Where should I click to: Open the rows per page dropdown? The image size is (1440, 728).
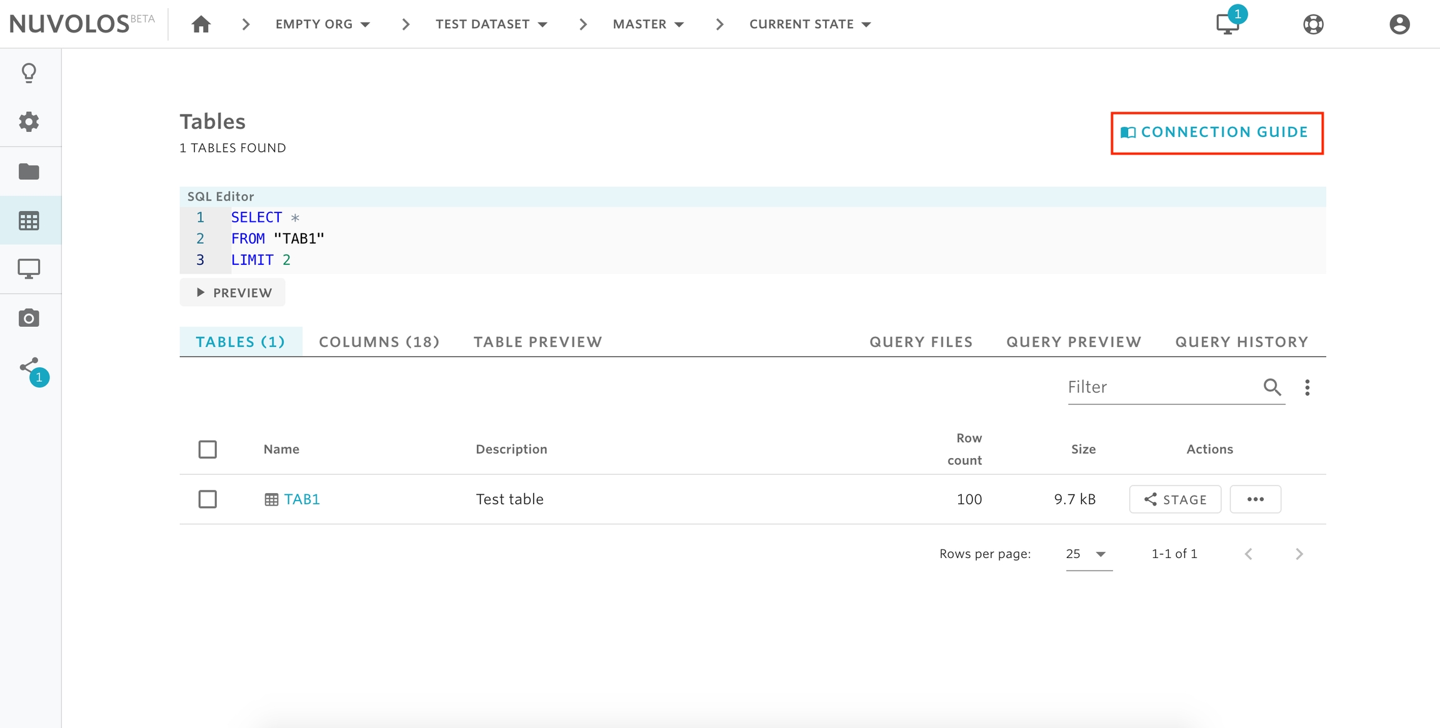tap(1088, 554)
